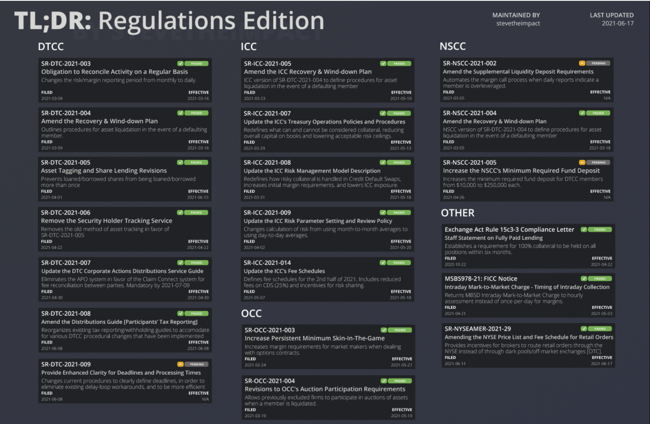Click 'Revisions to OCC's Auction Participation Requirements'
650x424 pixels.
pos(325,389)
